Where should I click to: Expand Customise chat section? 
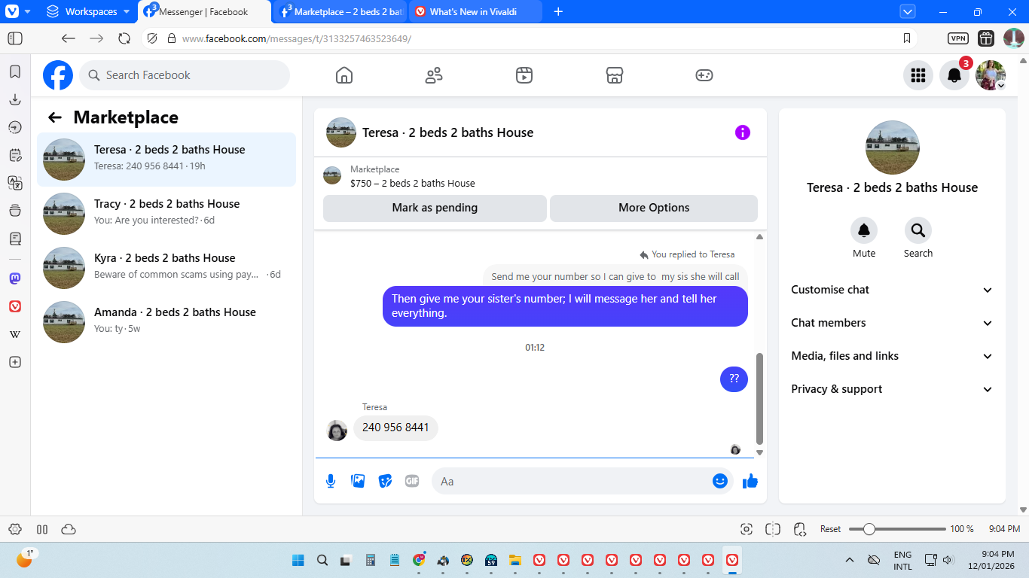click(892, 290)
